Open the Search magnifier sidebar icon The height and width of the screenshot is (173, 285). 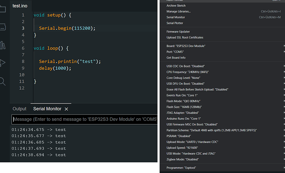2,82
